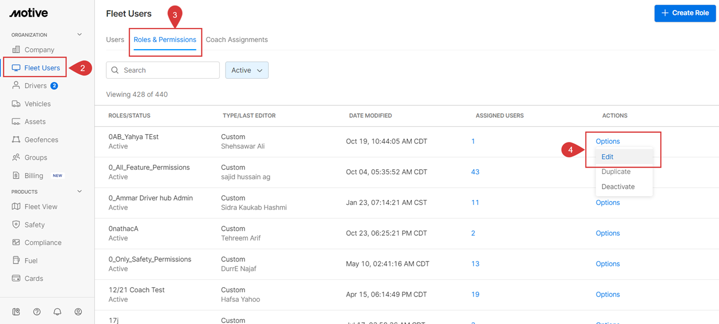Screen dimensions: 719x324
Task: Expand the Active status filter dropdown
Action: (247, 70)
